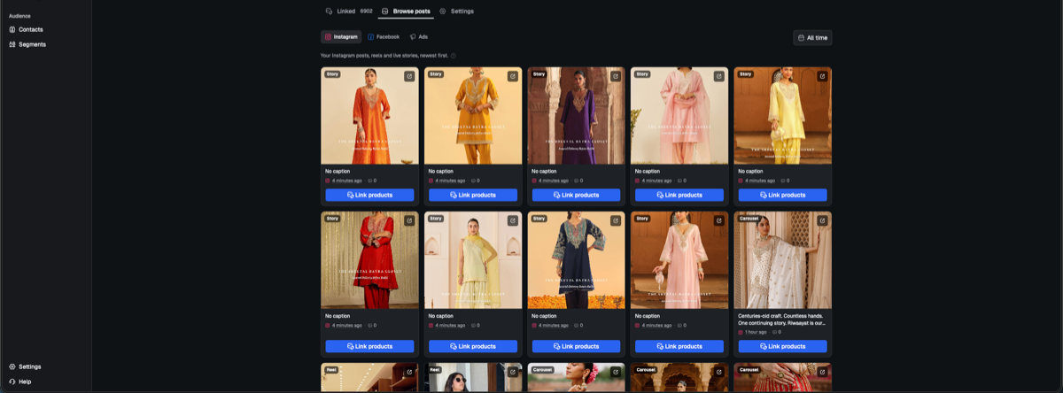This screenshot has width=1063, height=393.
Task: Select the white outfit carousel thumbnail
Action: point(782,260)
